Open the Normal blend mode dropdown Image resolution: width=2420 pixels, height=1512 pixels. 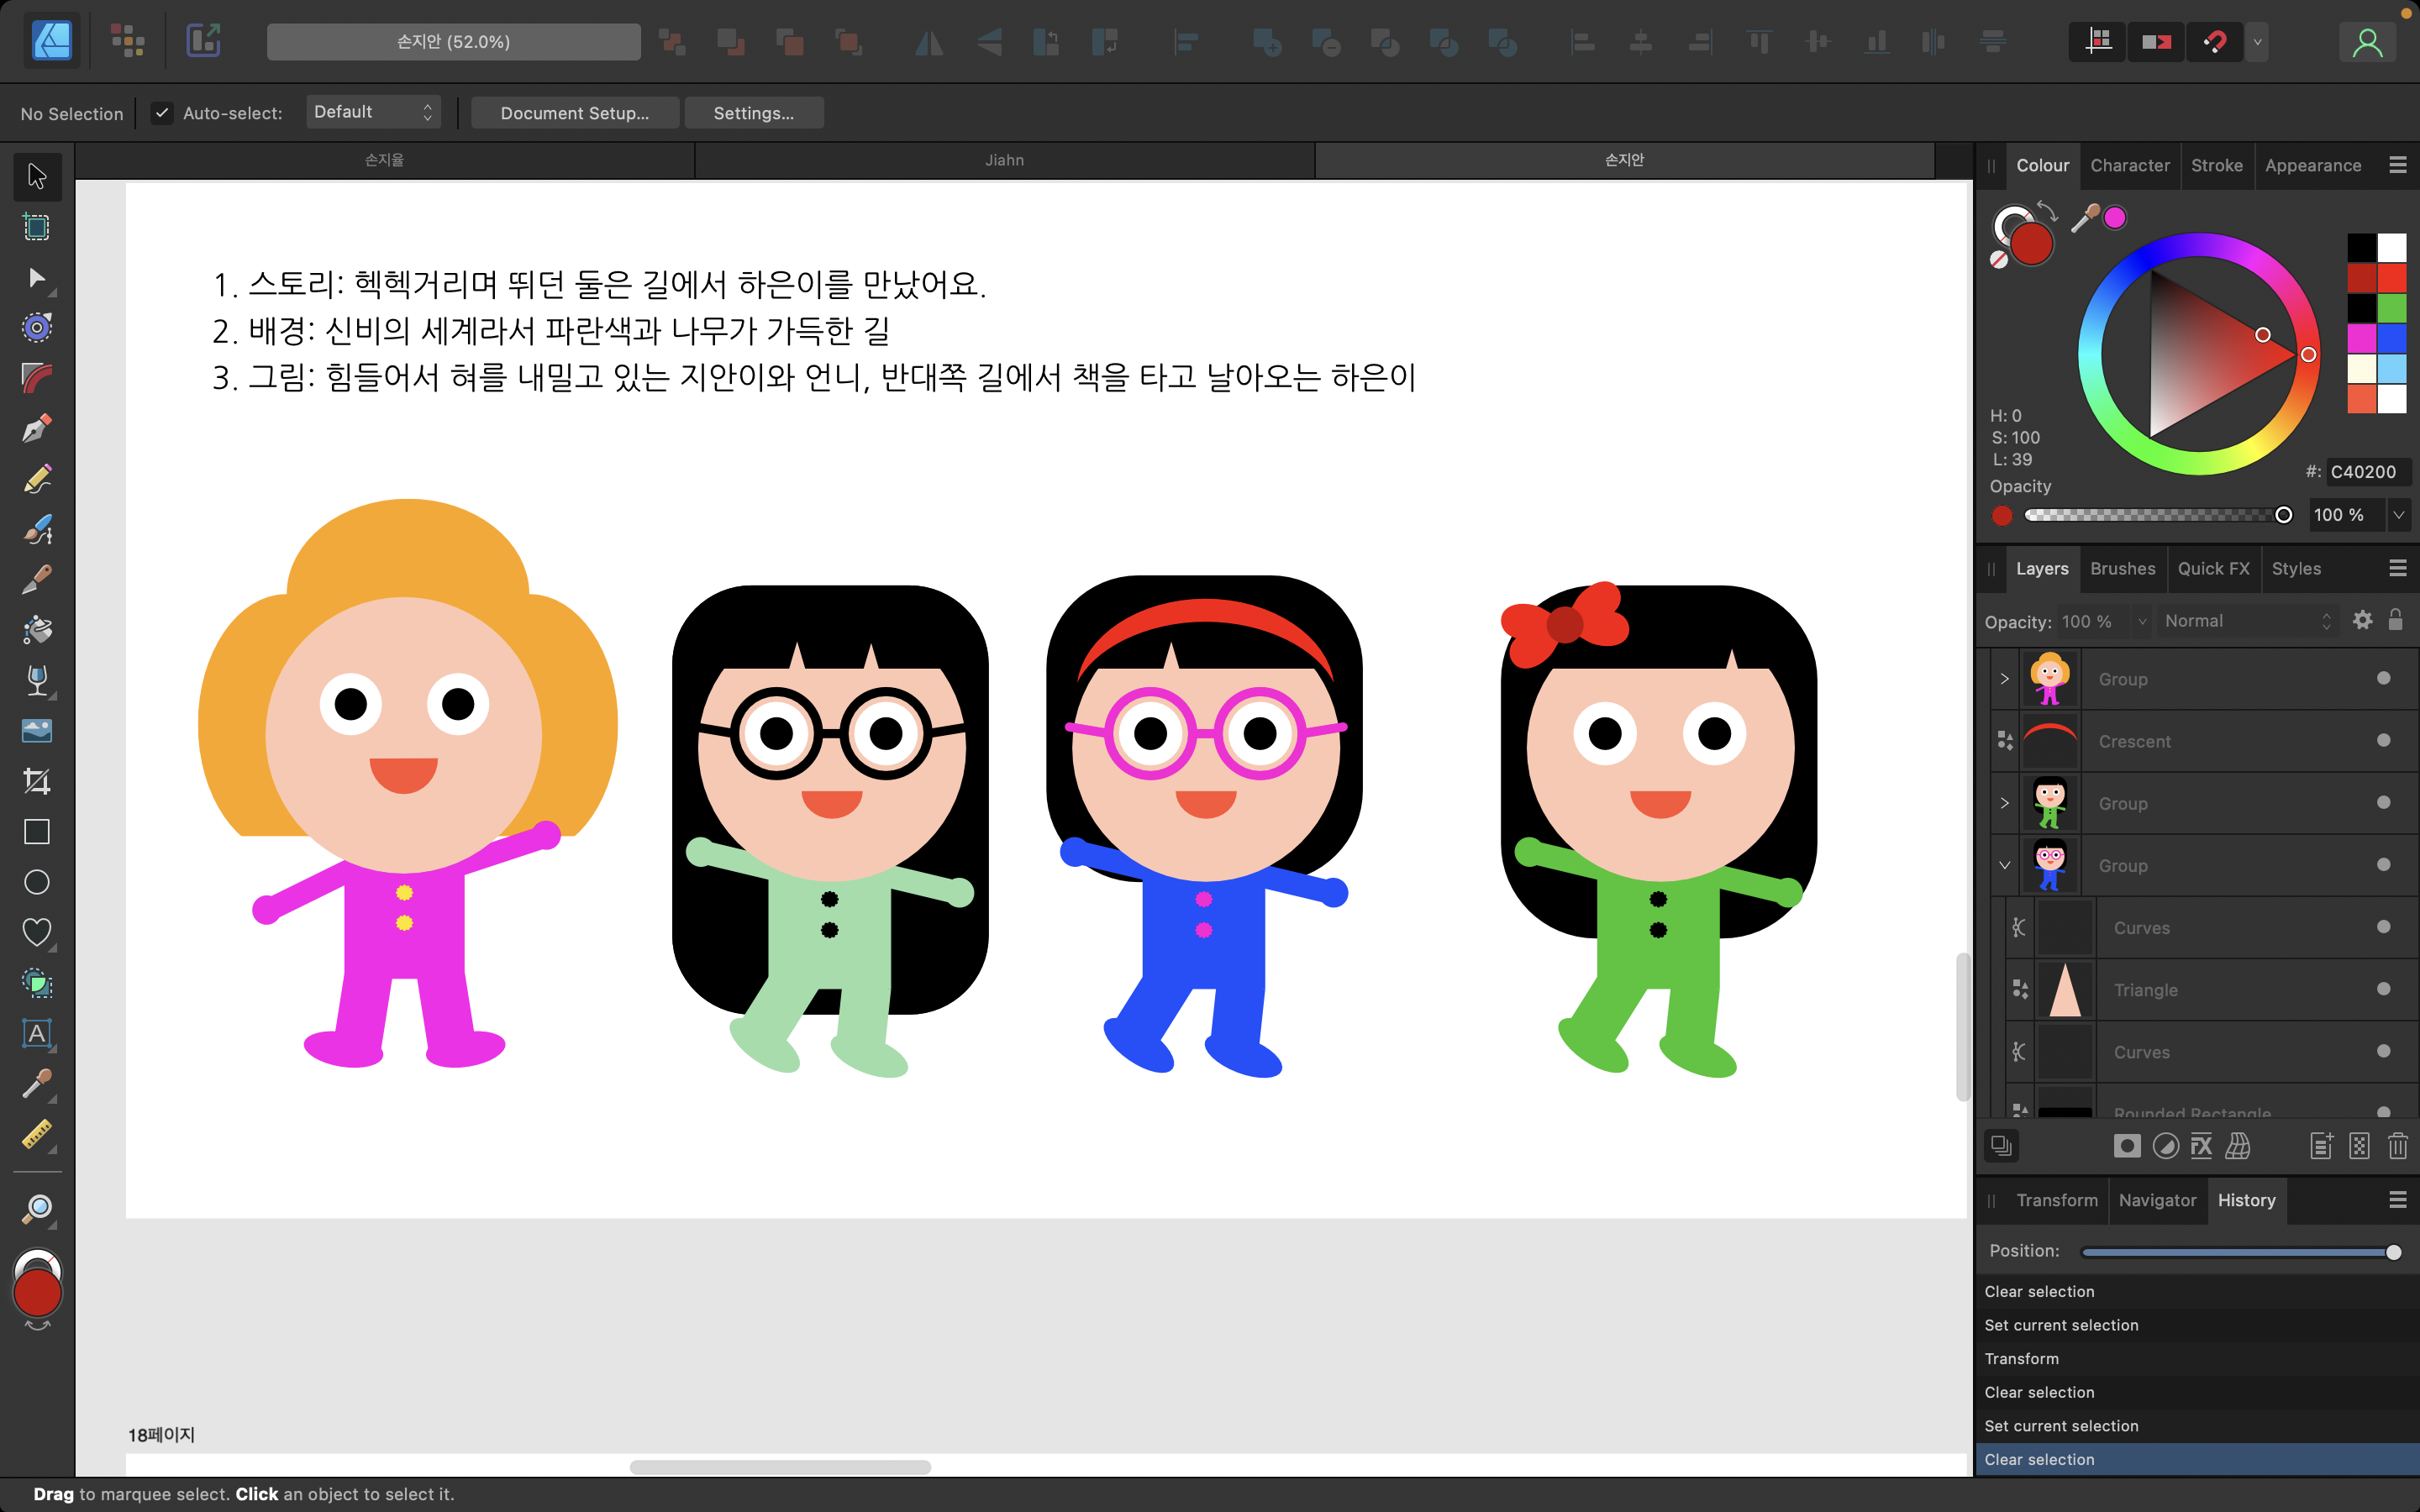click(x=2246, y=621)
